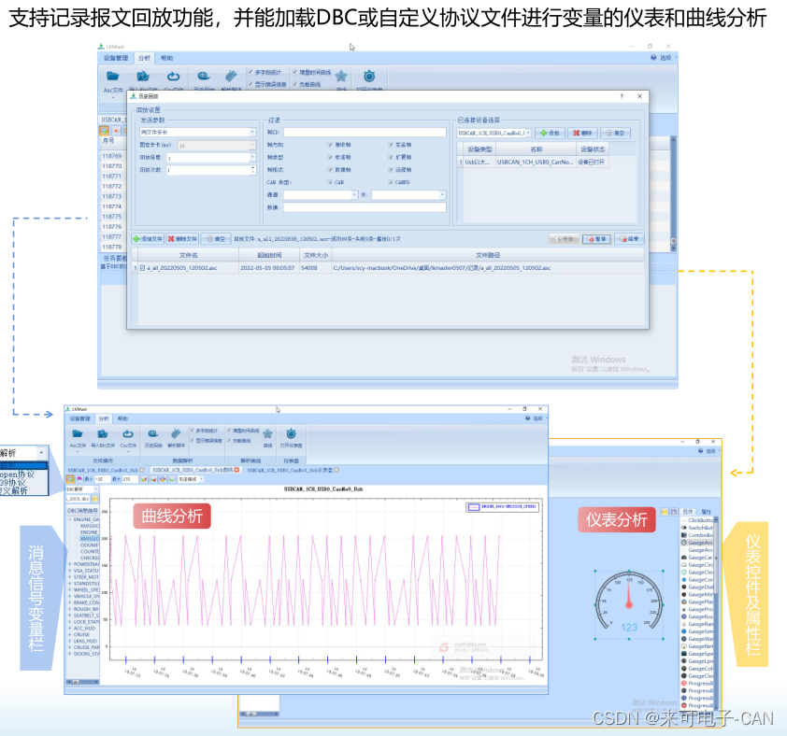Toggle CANFD checkbox in playback filter
Screen dimensions: 787x736
click(391, 182)
